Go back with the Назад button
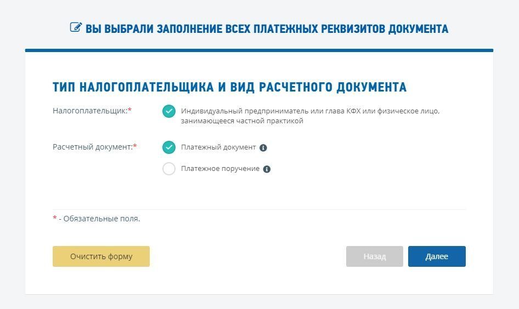The height and width of the screenshot is (309, 519). coord(374,256)
